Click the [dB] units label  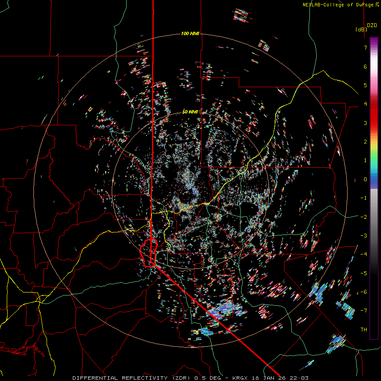(362, 29)
